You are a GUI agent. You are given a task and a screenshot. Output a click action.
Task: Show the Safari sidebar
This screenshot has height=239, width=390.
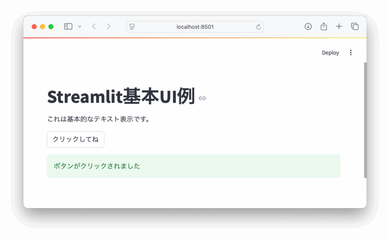click(68, 27)
